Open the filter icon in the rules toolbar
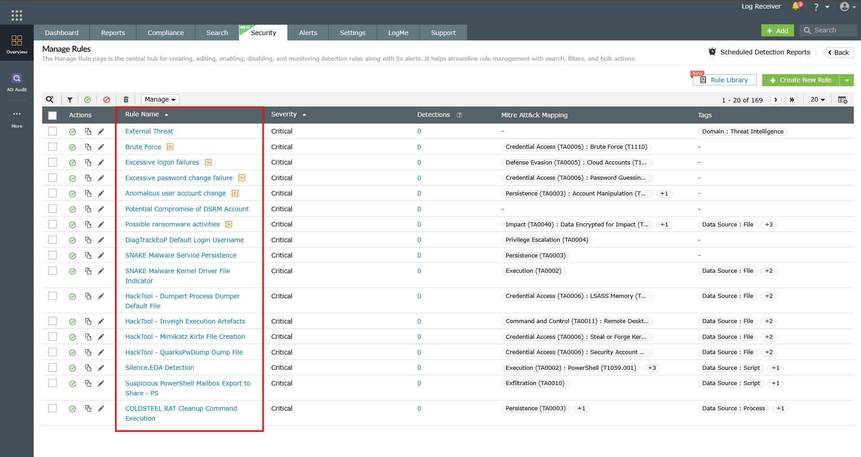 pyautogui.click(x=69, y=99)
